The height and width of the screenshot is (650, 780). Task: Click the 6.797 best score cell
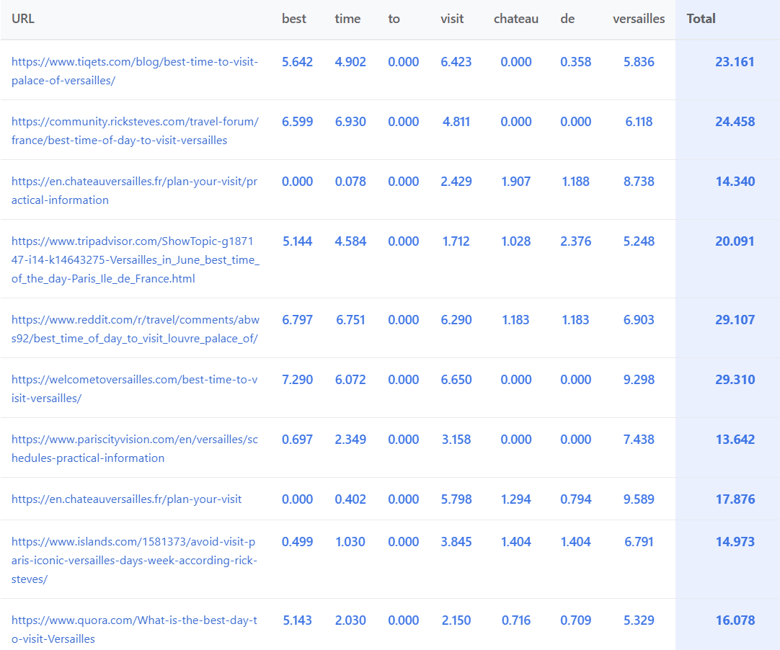pos(298,319)
